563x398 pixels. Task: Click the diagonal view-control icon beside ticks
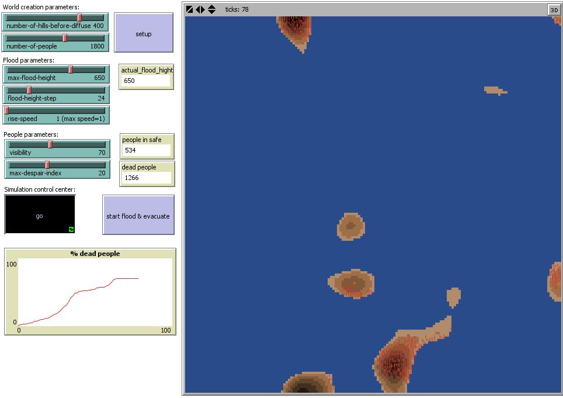coord(190,9)
